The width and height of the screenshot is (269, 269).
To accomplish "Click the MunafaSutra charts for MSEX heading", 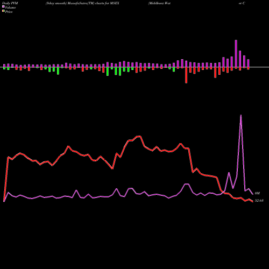I will pos(82,3).
